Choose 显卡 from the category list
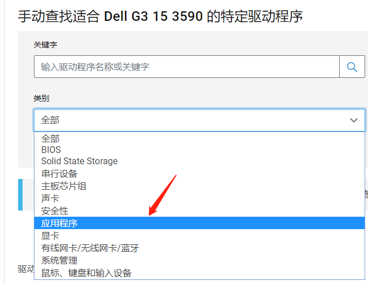 (x=50, y=235)
